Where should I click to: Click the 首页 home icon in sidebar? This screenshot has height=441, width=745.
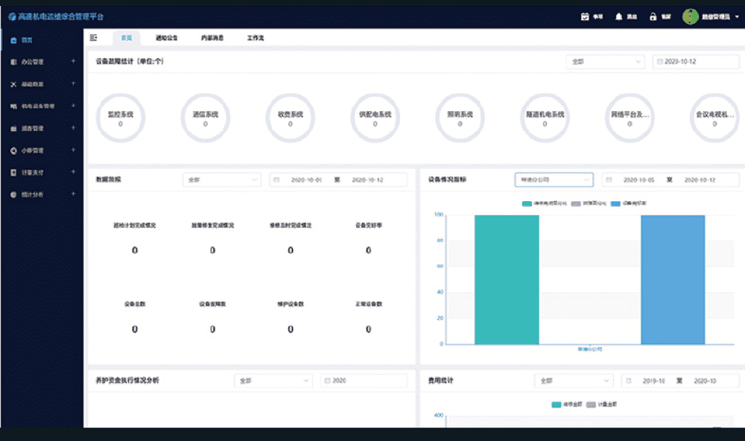[13, 40]
